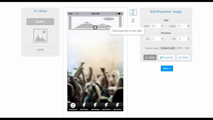Apply the image property changes
Viewport: 213px width, 120px height.
click(150, 57)
